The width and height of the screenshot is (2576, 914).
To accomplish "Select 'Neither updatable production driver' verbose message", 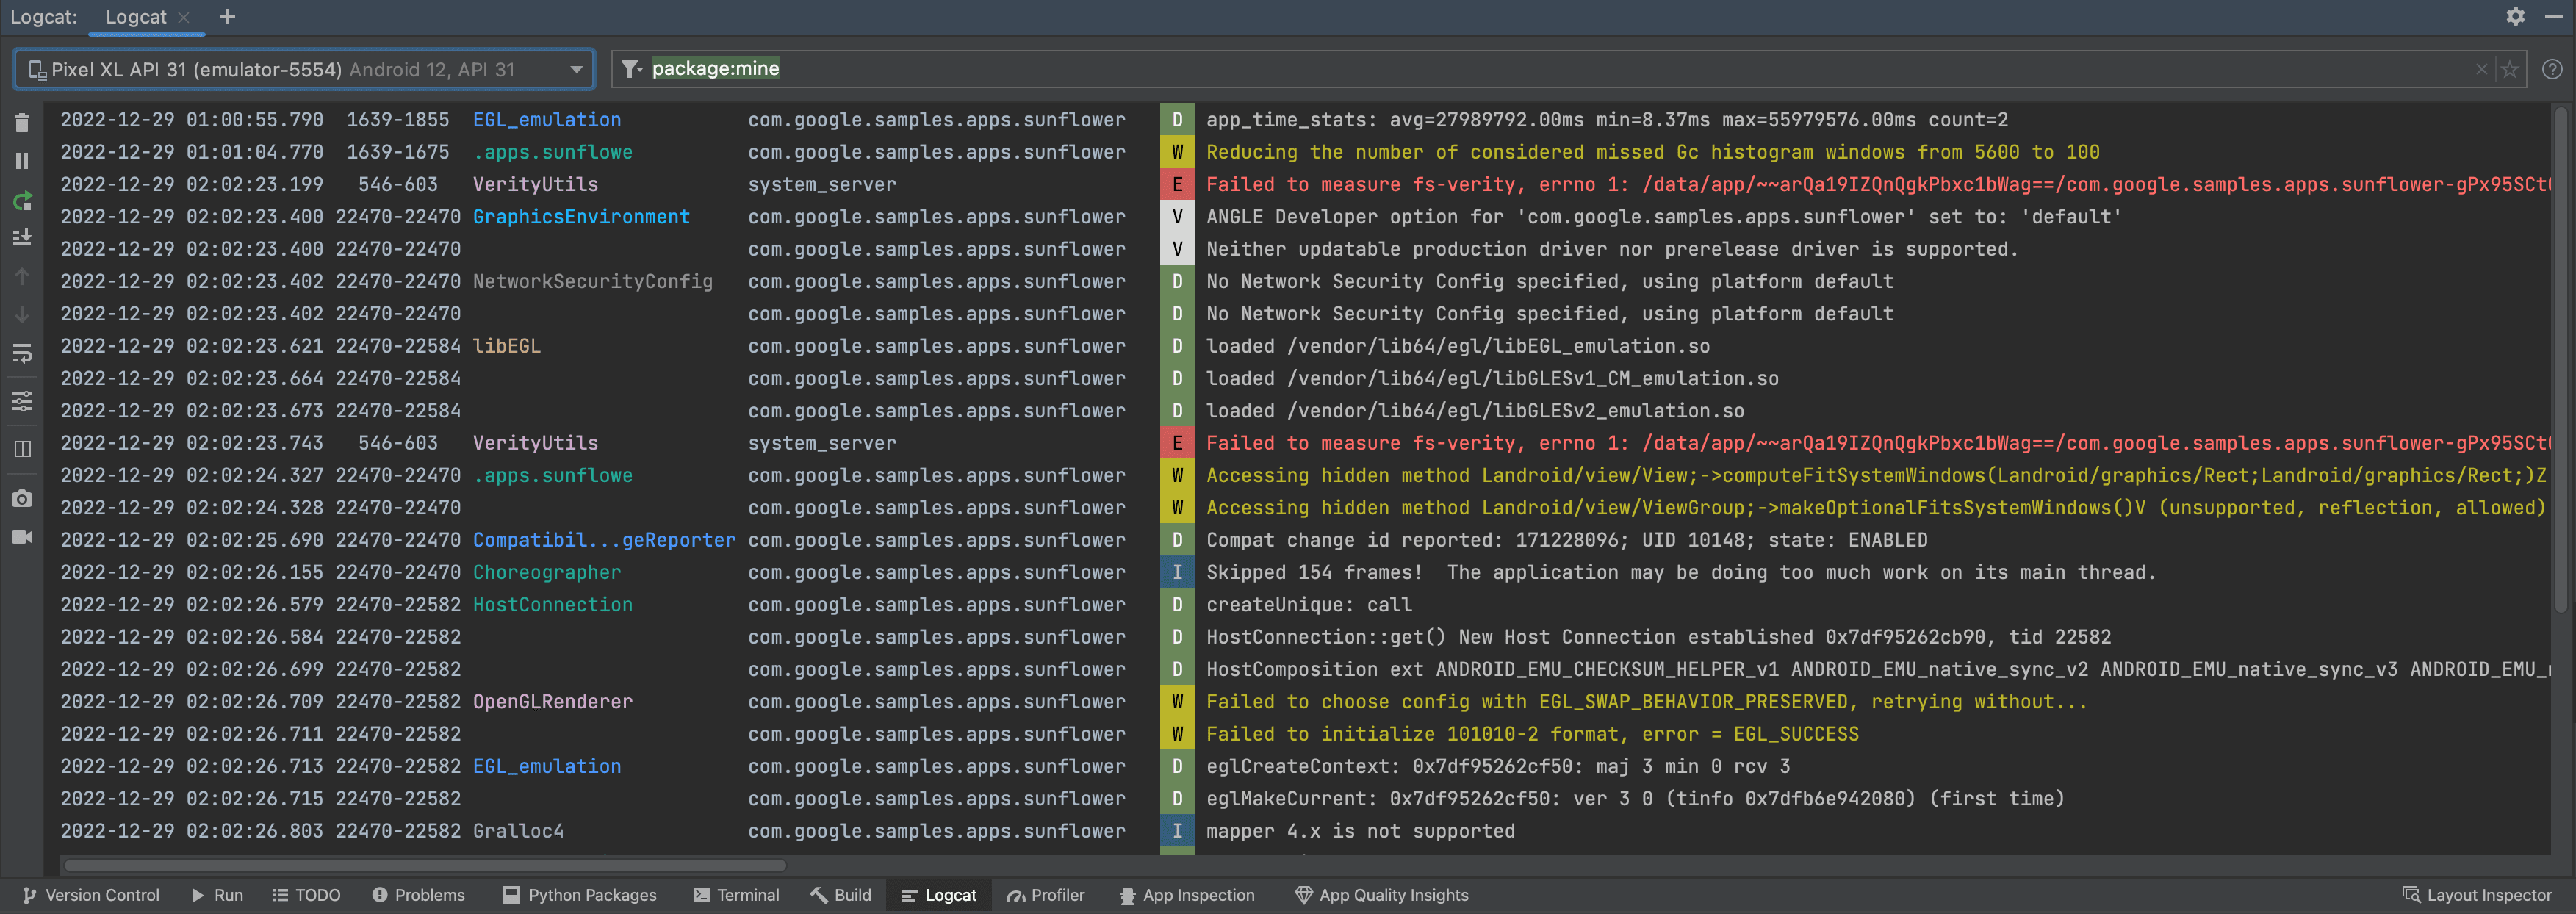I will click(1612, 249).
